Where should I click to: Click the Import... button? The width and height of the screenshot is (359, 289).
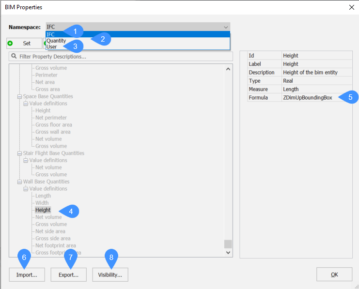pos(27,274)
